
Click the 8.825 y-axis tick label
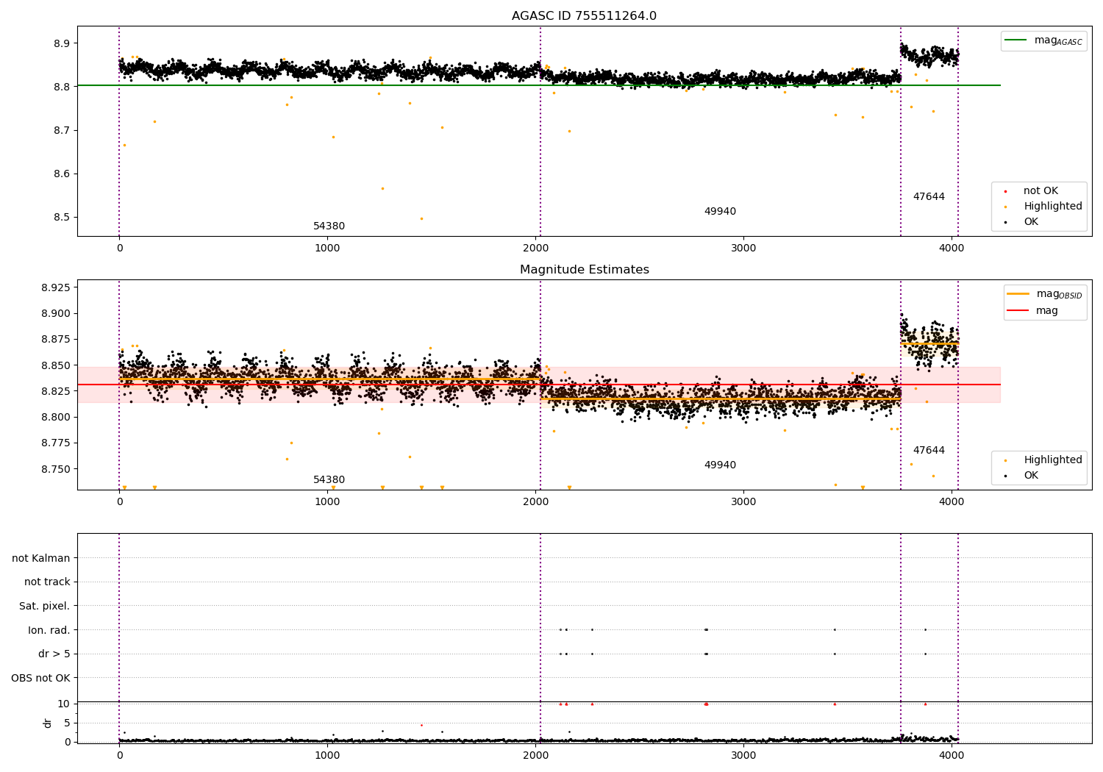pos(56,391)
